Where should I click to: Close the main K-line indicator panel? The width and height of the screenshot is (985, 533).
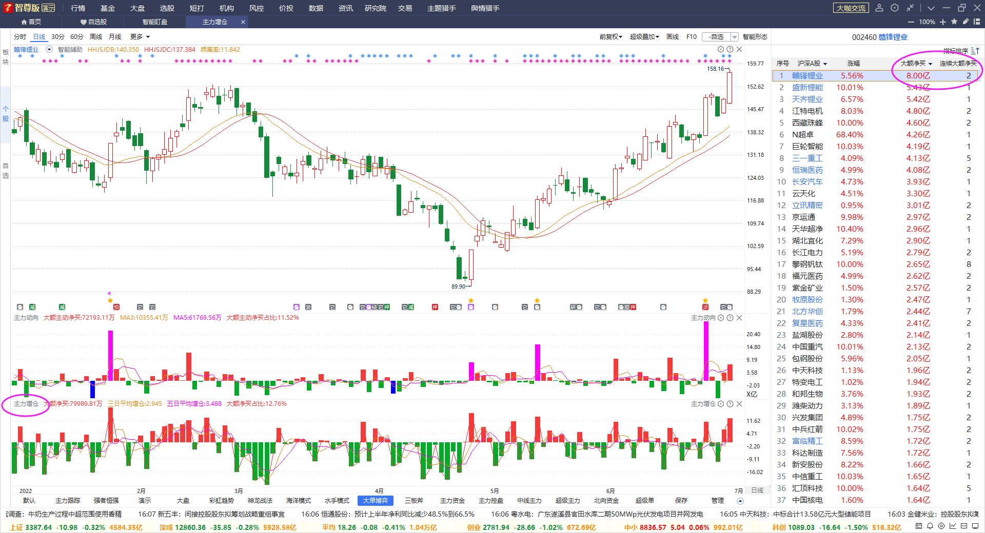(739, 50)
